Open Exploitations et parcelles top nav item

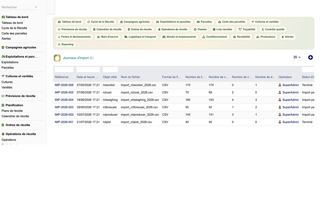tap(173, 22)
